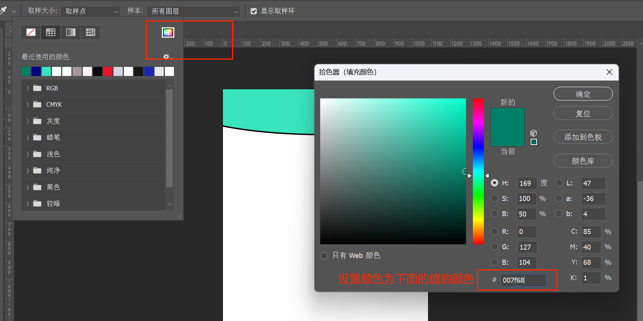Open the tool preset arrow beside the eyedropper
Image resolution: width=643 pixels, height=321 pixels.
pos(14,11)
